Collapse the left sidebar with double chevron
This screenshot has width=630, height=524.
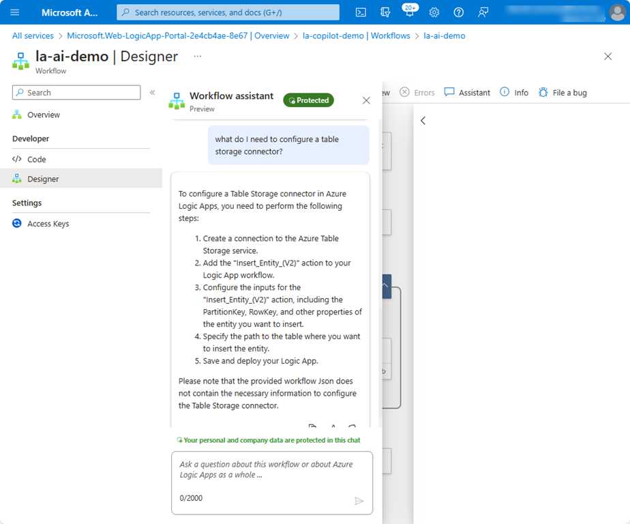coord(152,93)
